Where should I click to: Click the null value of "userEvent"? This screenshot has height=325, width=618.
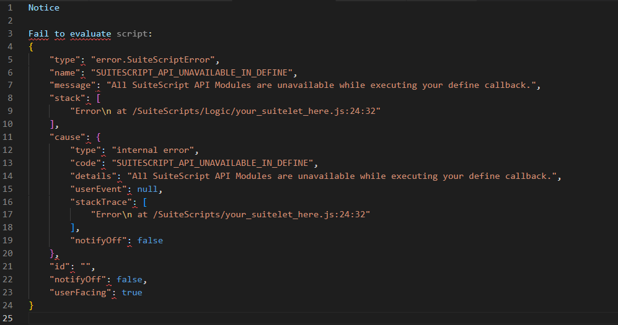coord(147,189)
